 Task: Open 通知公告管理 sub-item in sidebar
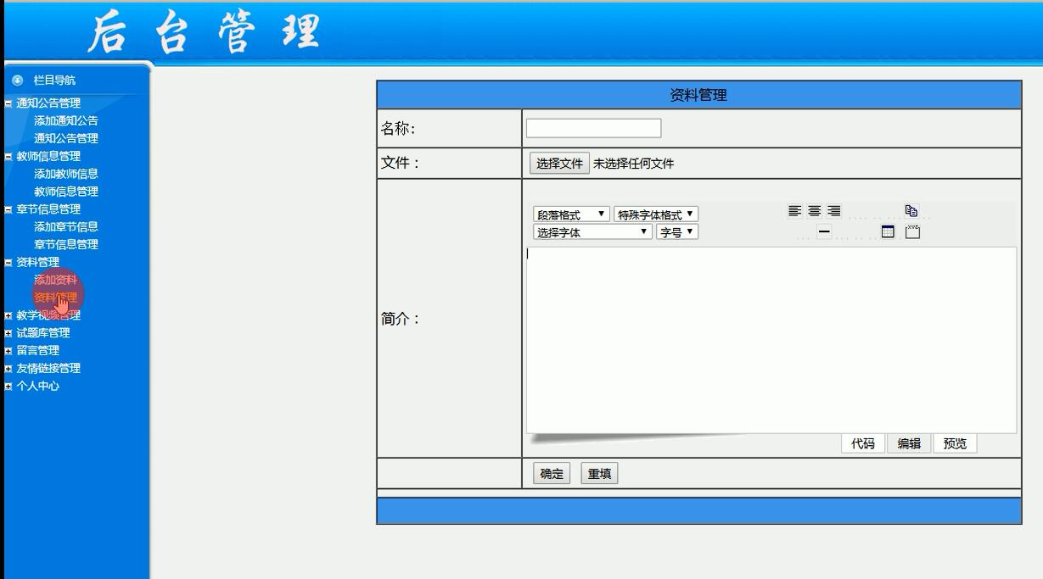pyautogui.click(x=66, y=138)
